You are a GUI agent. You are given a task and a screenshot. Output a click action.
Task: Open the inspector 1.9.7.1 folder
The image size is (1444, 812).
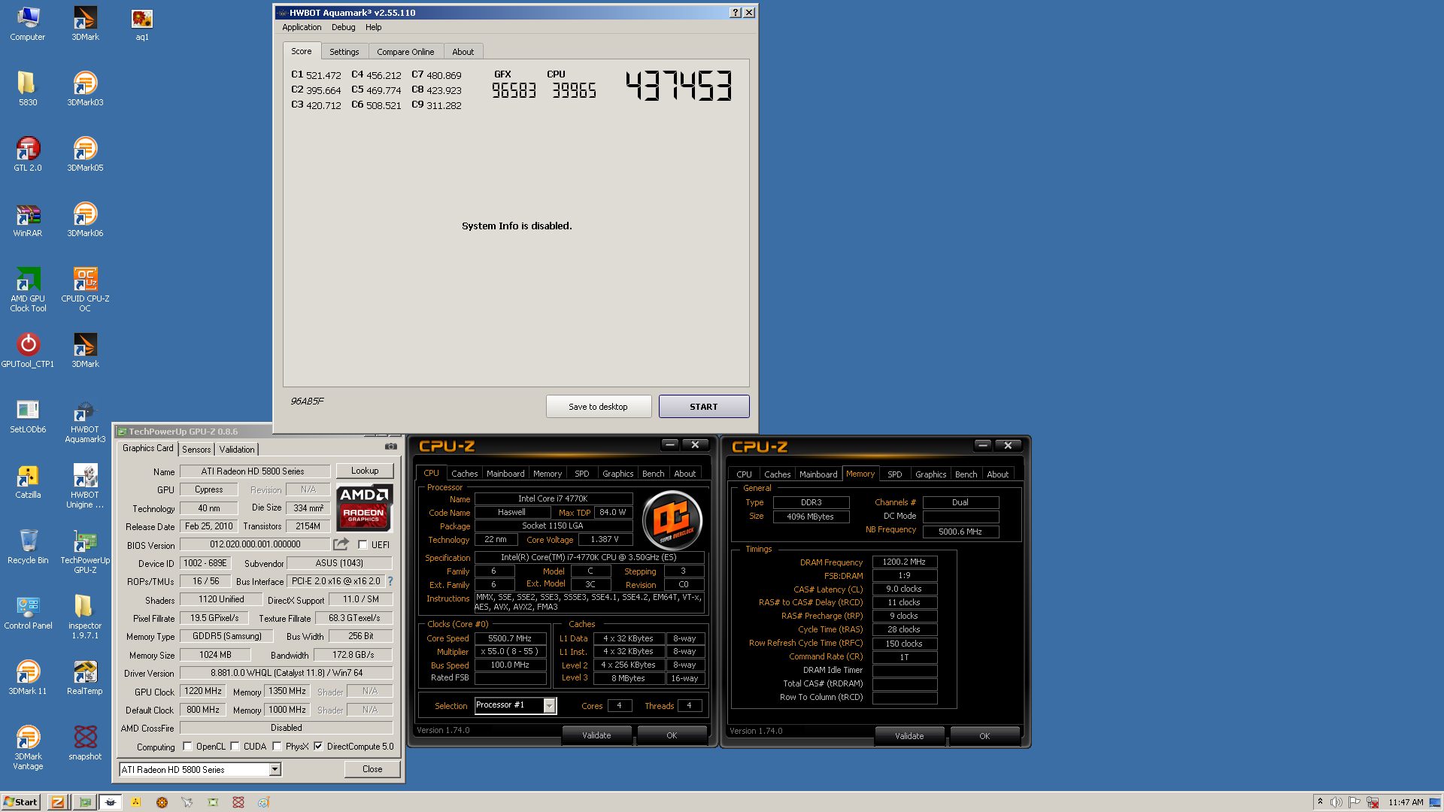tap(85, 617)
